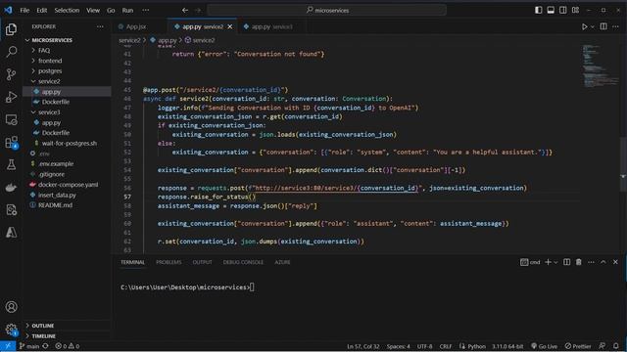Open the Explorer view in activity bar
The width and height of the screenshot is (627, 352).
tap(11, 29)
